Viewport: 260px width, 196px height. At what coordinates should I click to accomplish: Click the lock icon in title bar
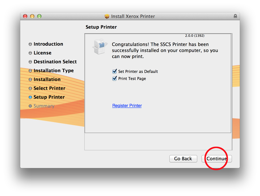235,16
